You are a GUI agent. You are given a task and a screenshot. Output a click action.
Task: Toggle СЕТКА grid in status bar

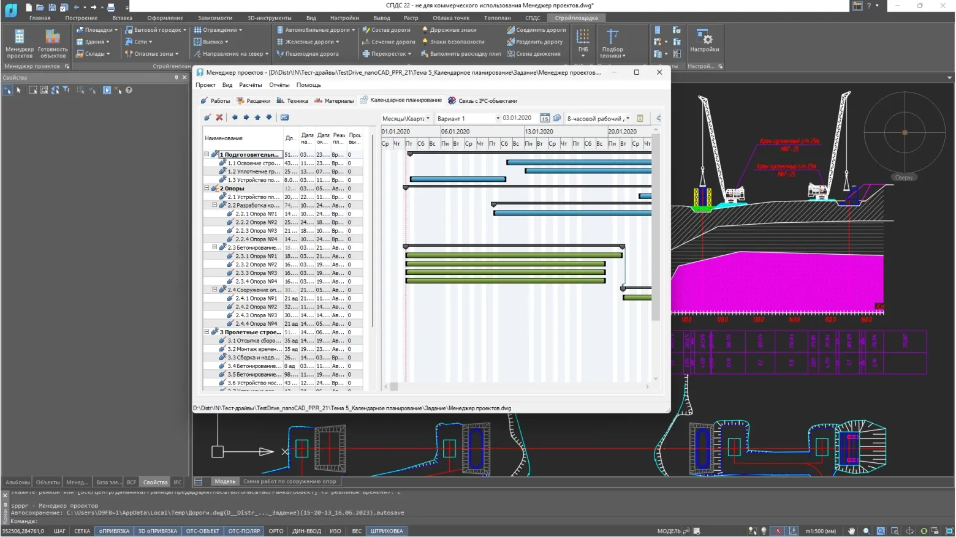82,531
